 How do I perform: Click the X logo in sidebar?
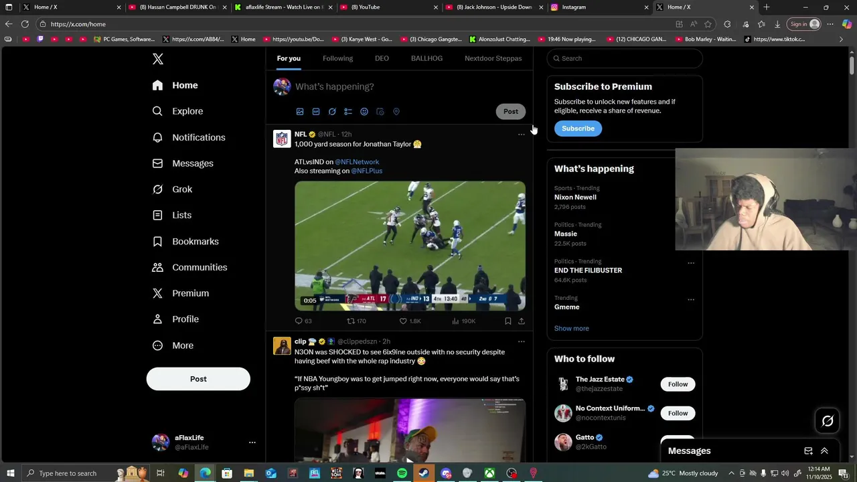click(x=158, y=59)
